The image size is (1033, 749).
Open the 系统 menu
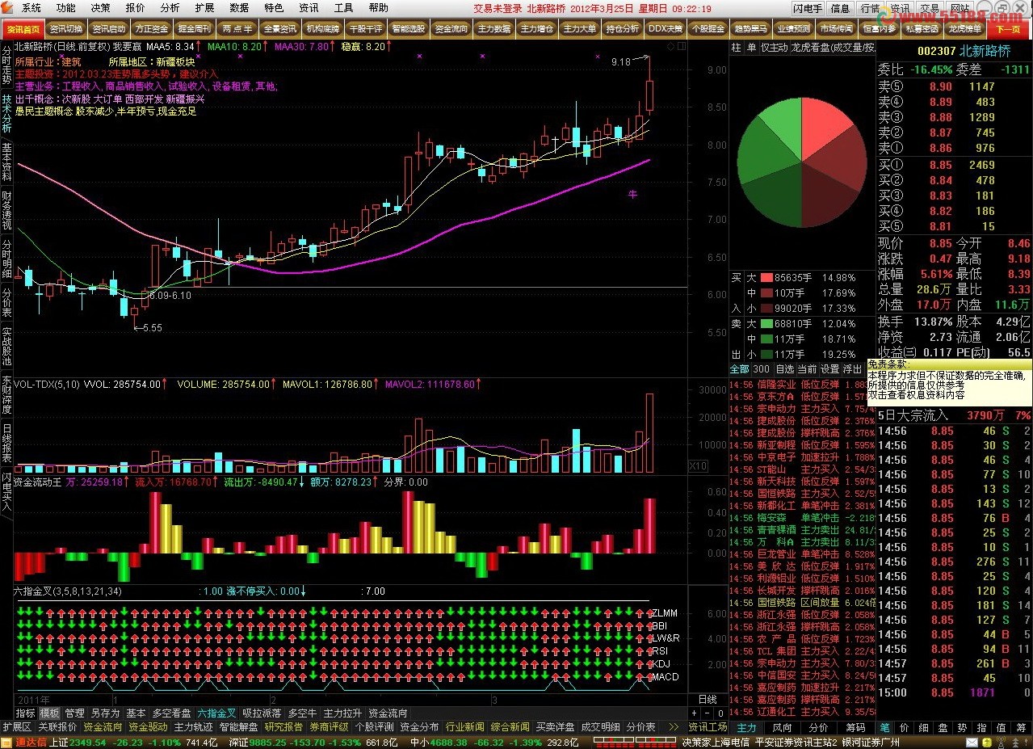coord(31,8)
